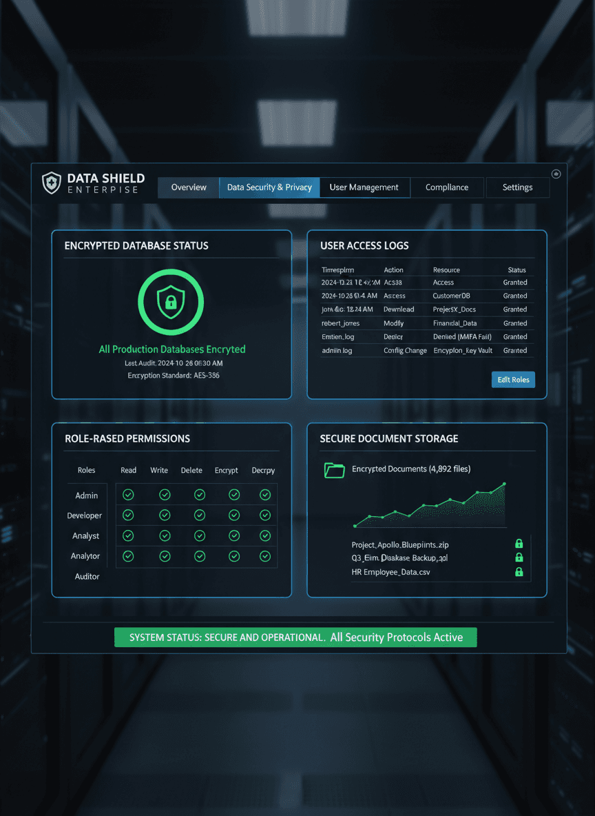This screenshot has width=595, height=816.
Task: Open the encrypted documents folder icon
Action: 334,469
